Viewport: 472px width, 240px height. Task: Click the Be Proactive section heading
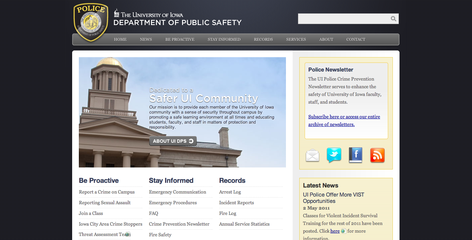point(99,181)
